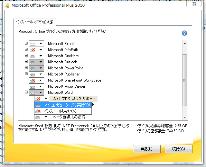Select the .NET プログラミング サポート item
Image resolution: width=206 pixels, height=167 pixels.
click(x=74, y=99)
